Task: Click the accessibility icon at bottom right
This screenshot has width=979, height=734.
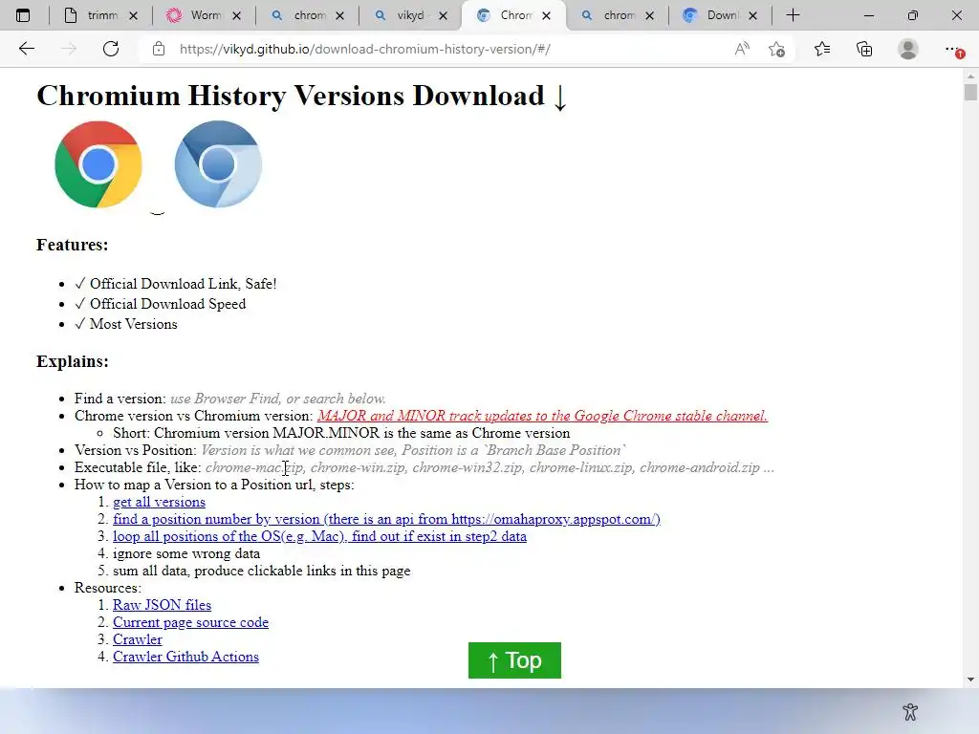Action: 910,711
